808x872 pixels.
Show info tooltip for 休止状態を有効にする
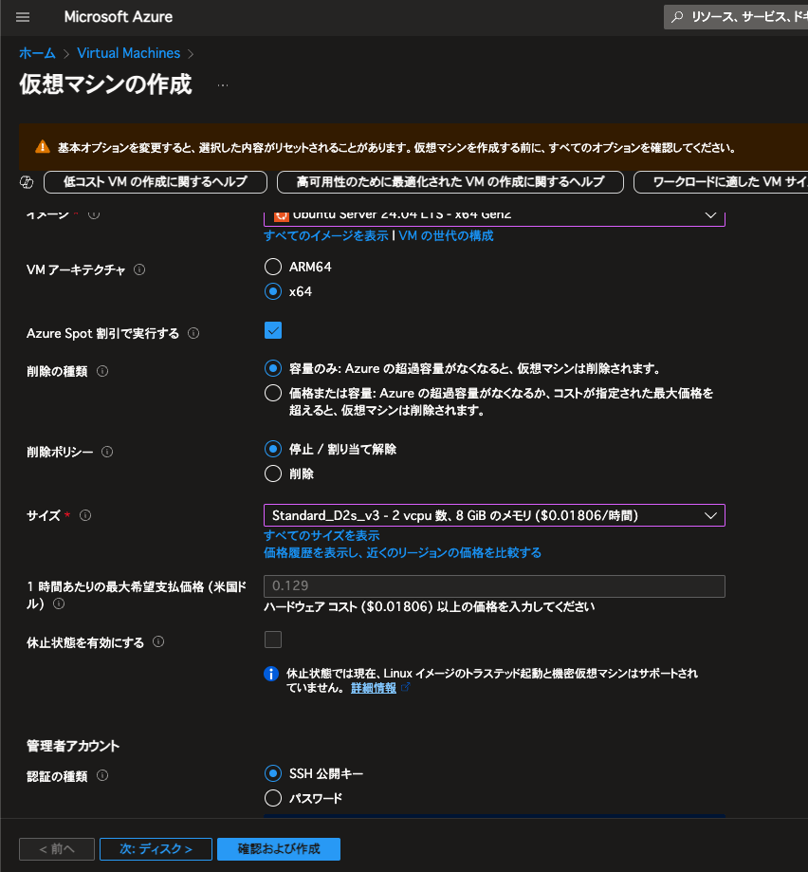coord(158,641)
